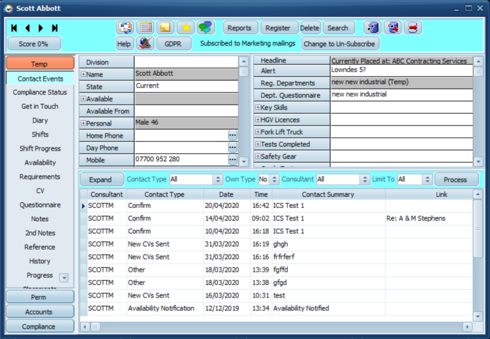The width and height of the screenshot is (490, 339).
Task: Open lookup dots next to Day Phone
Action: (x=232, y=147)
